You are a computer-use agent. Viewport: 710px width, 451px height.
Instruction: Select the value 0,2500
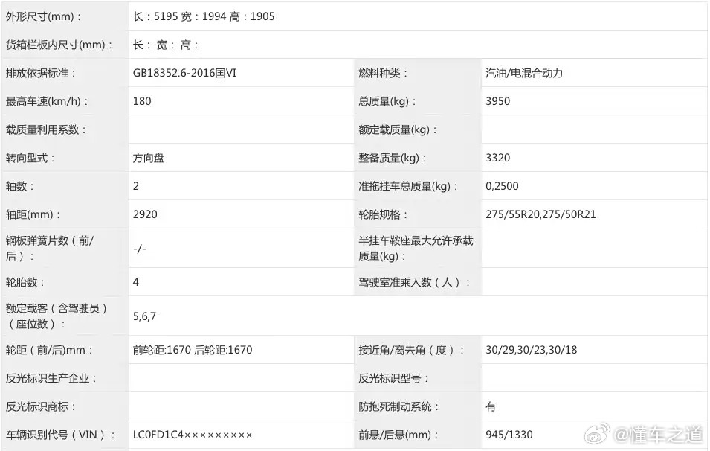[x=502, y=186]
